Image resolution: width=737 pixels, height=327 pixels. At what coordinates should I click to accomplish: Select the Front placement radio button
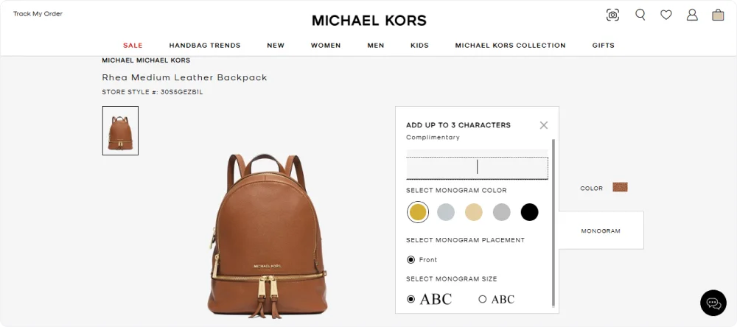click(x=411, y=260)
